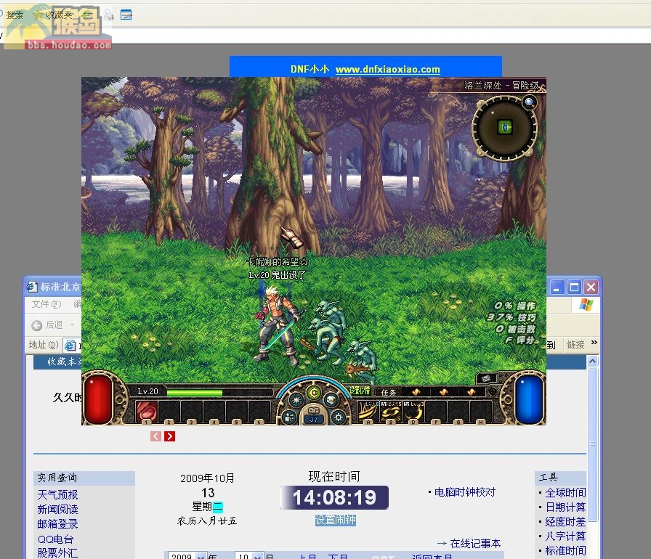This screenshot has width=651, height=559.
Task: Activate the crescent skill in slot D
Action: pyautogui.click(x=413, y=412)
